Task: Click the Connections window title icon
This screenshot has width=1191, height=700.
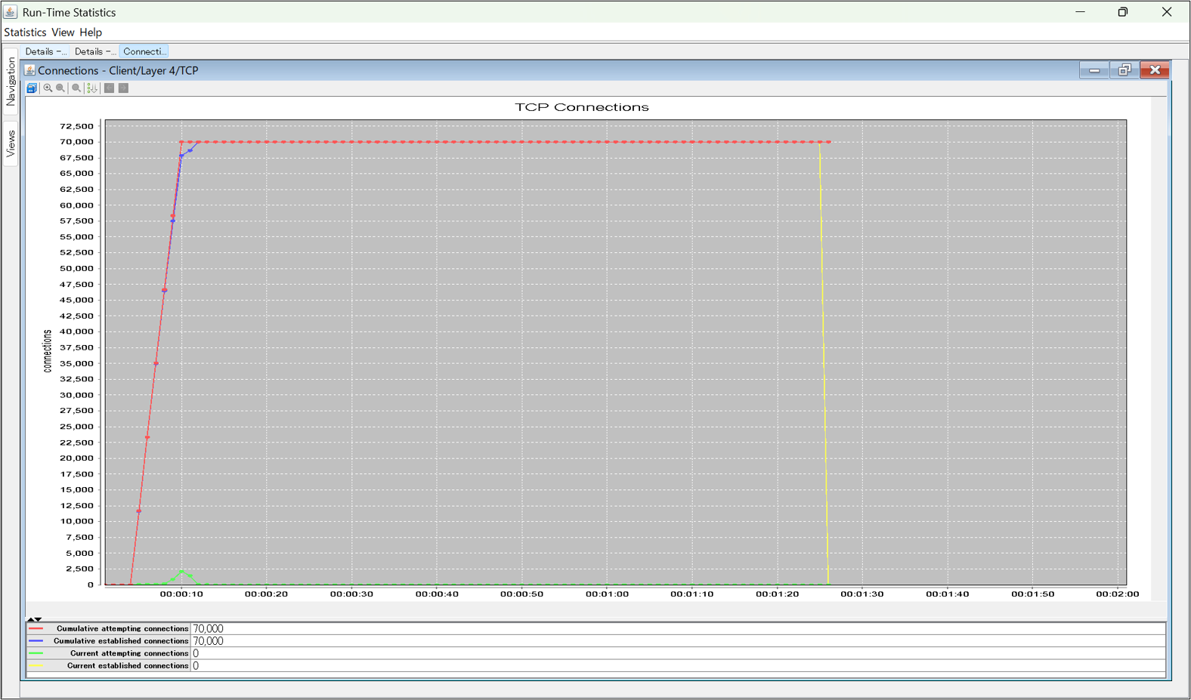Action: 30,70
